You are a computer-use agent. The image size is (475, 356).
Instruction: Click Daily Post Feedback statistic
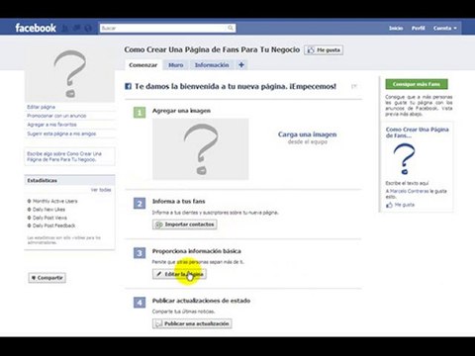coord(51,225)
